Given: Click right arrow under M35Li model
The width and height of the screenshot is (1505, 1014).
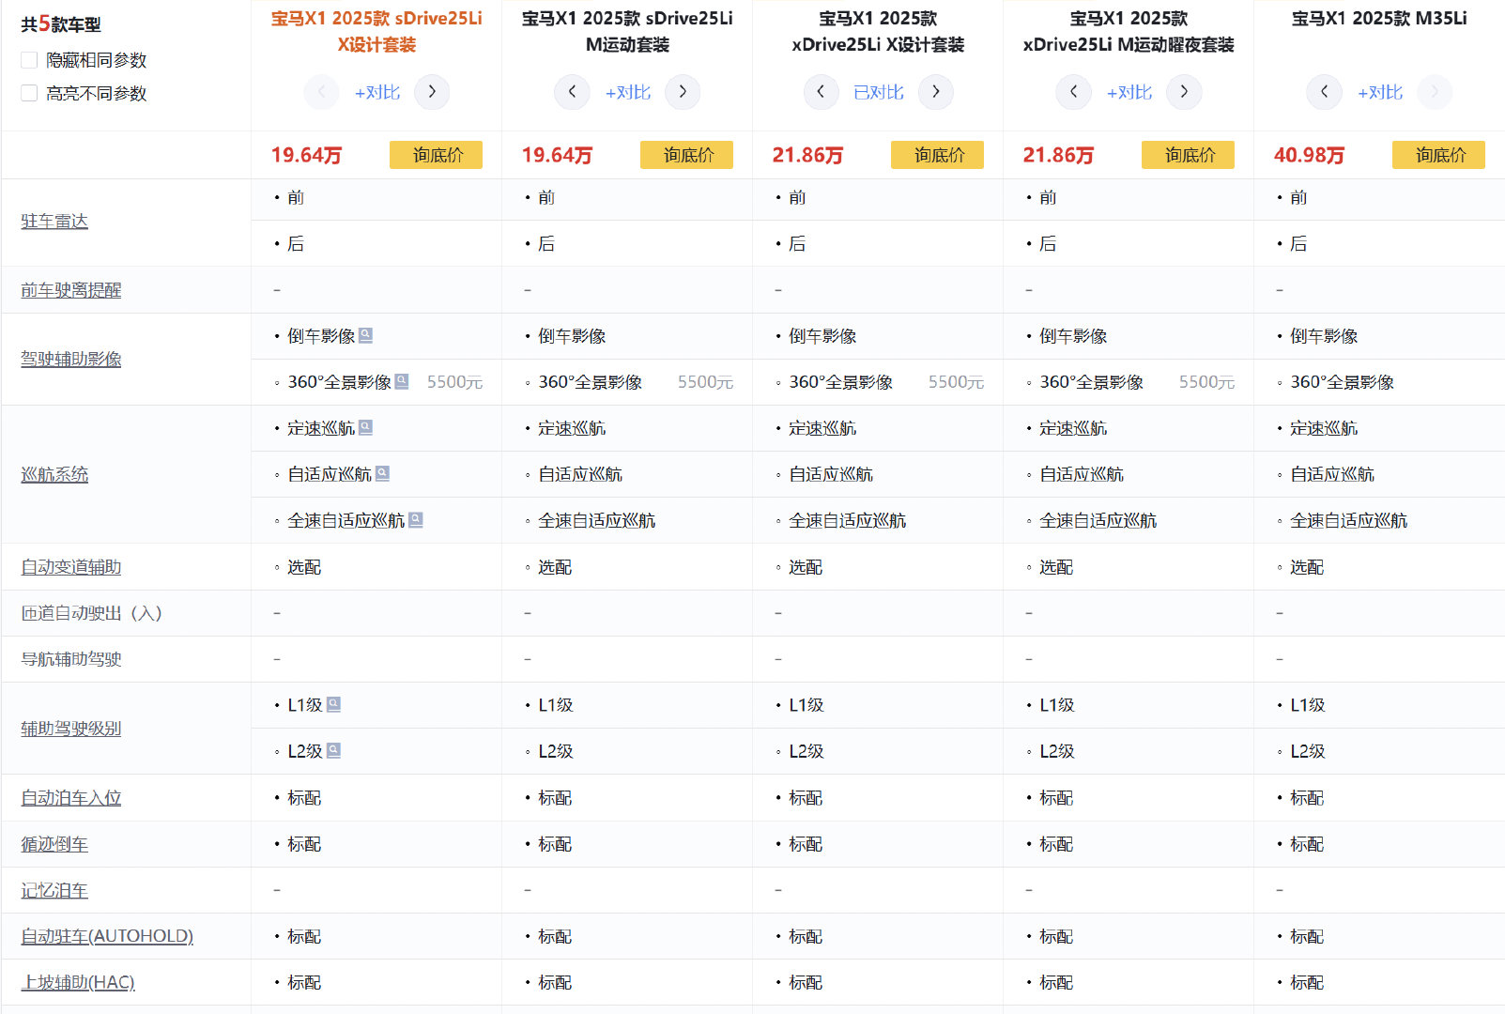Looking at the screenshot, I should click(1435, 92).
